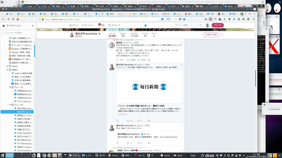Click profile name 落合洋司 Yoji Ochiai

click(86, 33)
